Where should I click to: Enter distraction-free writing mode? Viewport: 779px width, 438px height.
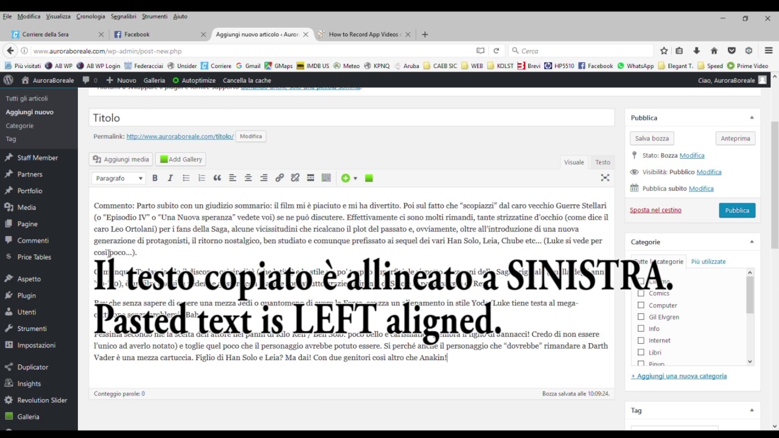coord(605,178)
